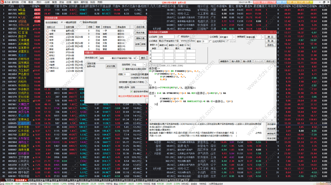
Task: Tick the box icon beside 大跌
Action: tap(47, 46)
